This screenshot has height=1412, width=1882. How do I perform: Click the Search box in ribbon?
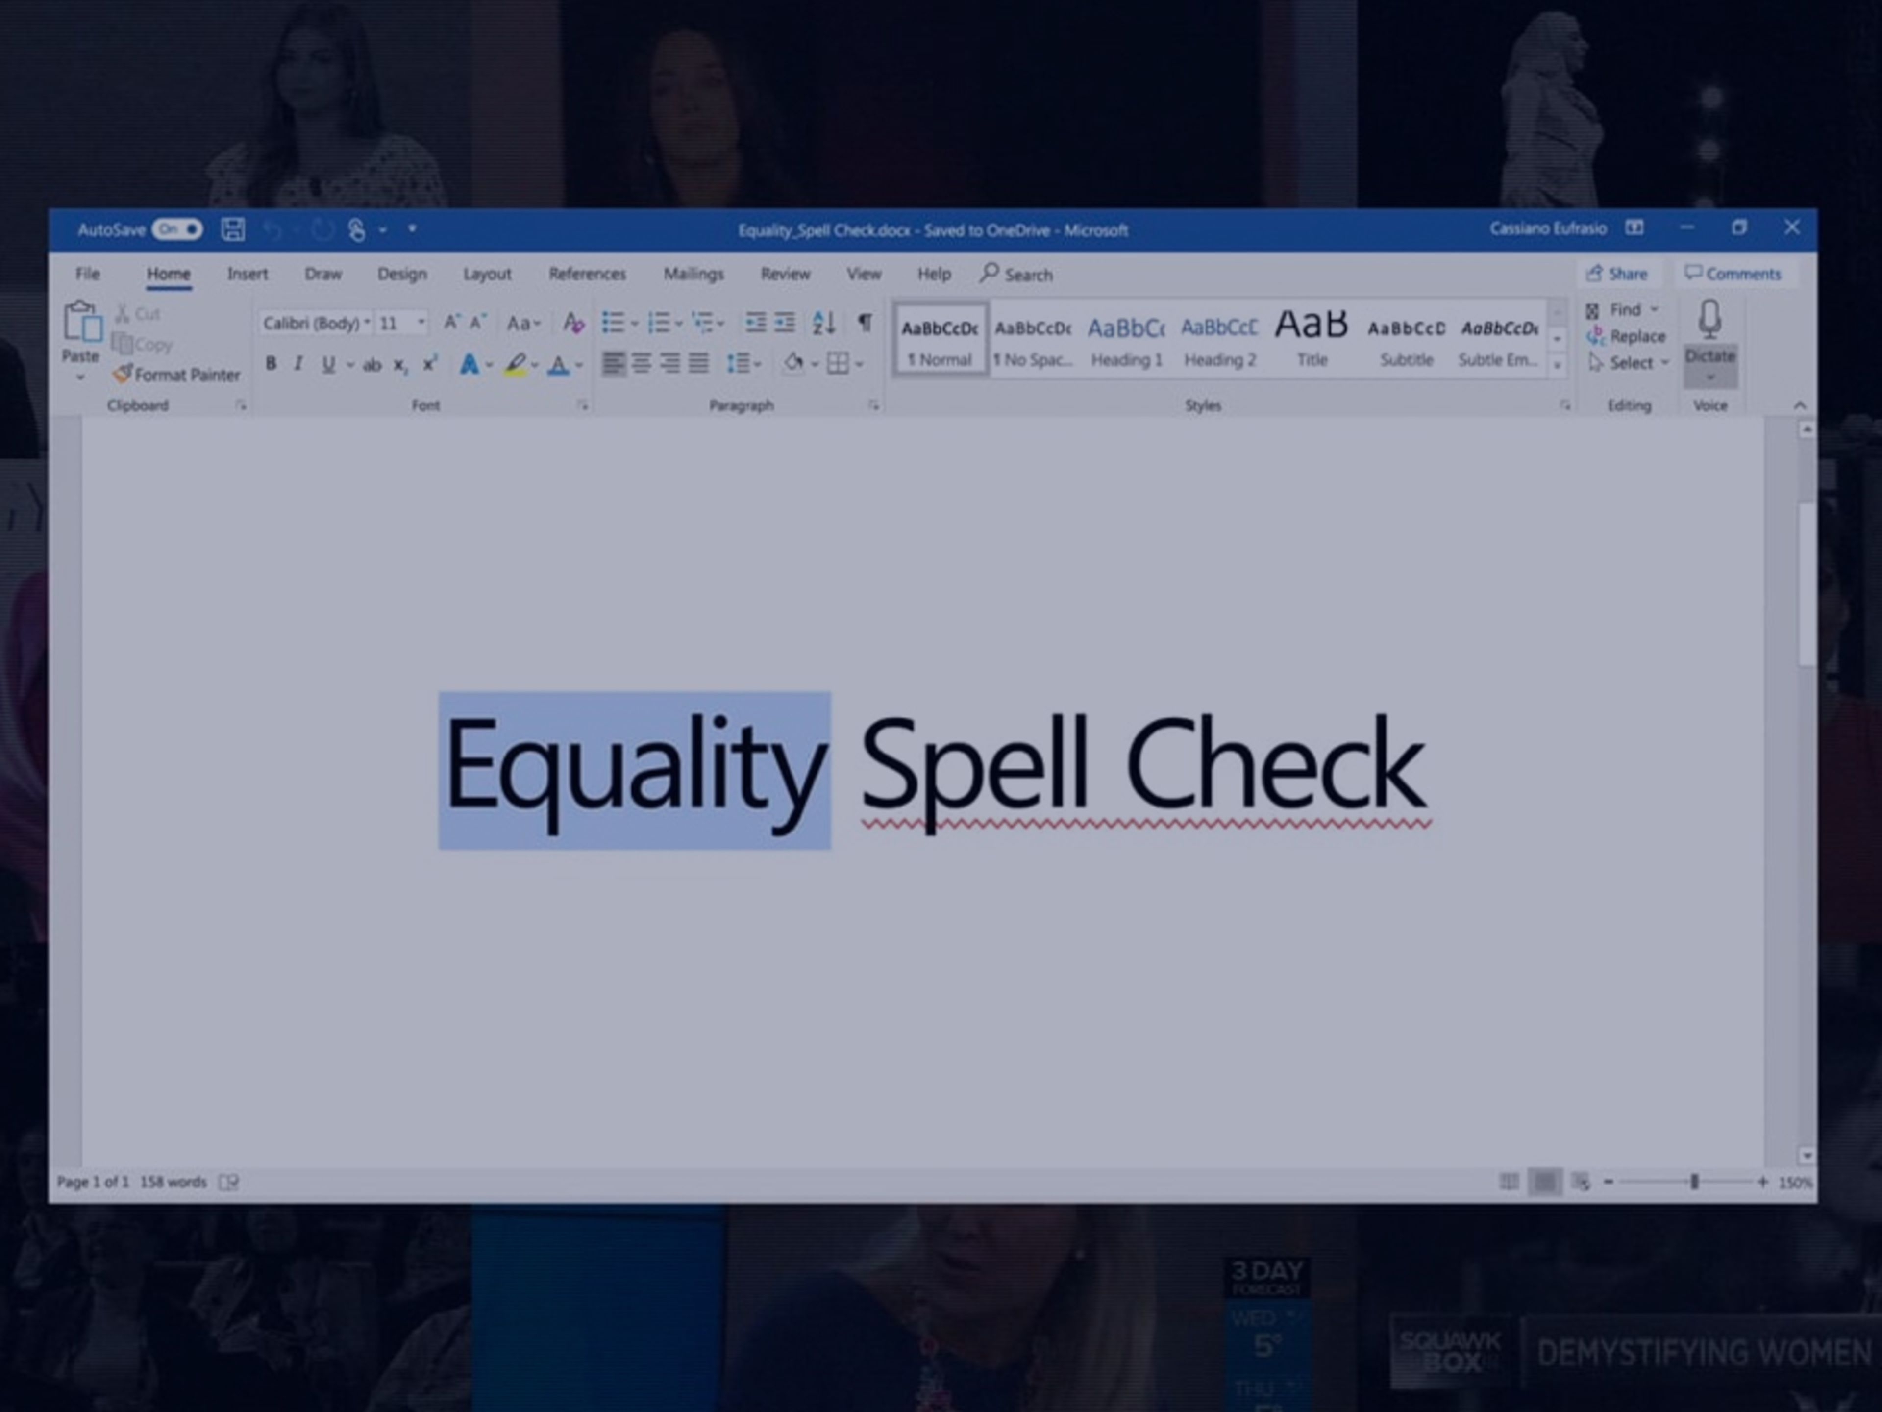[x=1017, y=274]
